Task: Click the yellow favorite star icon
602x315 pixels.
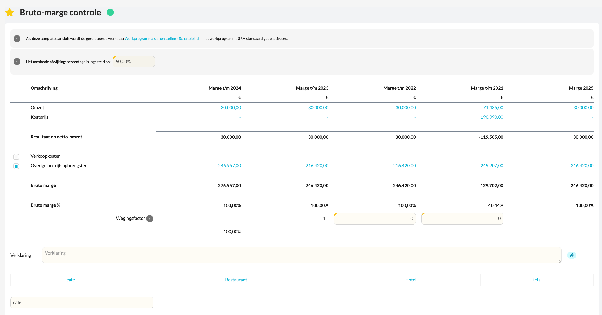Action: pyautogui.click(x=10, y=13)
